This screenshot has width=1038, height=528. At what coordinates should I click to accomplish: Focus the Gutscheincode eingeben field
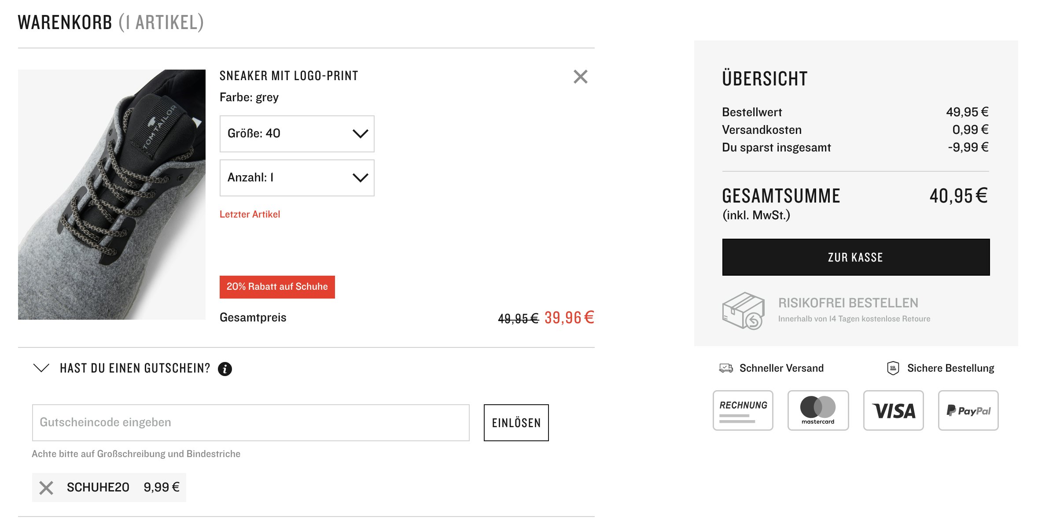point(250,423)
